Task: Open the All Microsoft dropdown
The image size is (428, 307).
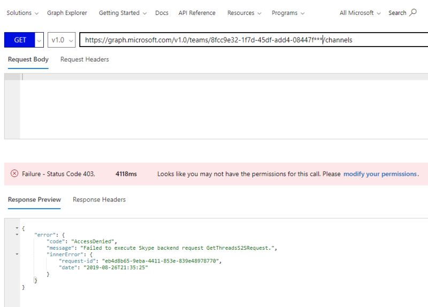Action: (x=360, y=13)
